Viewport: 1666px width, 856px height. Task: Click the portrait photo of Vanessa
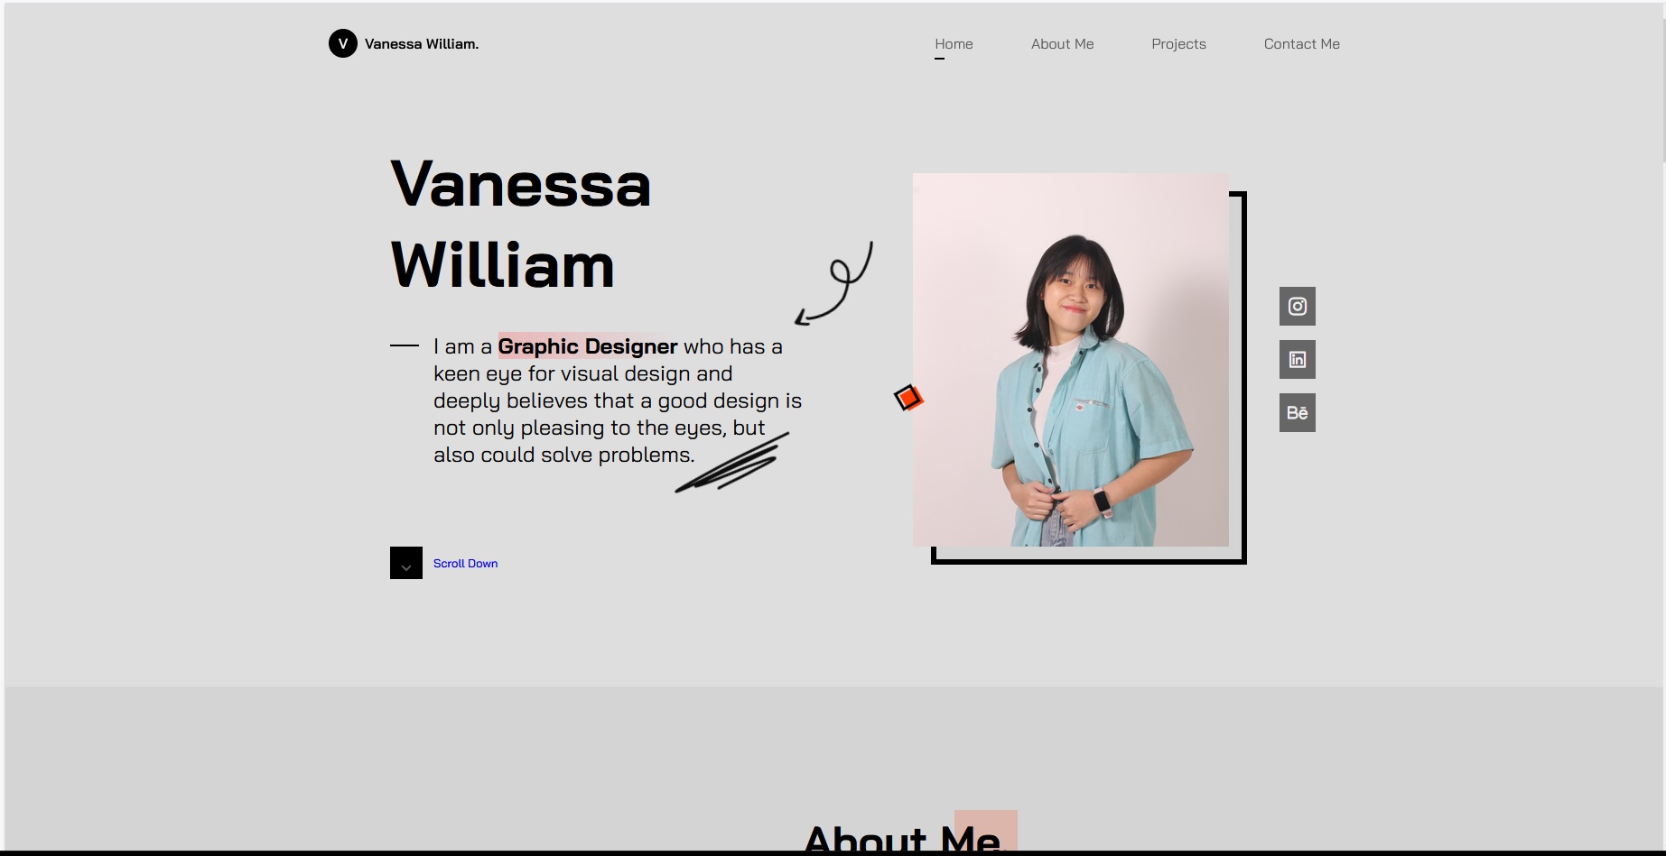coord(1070,360)
